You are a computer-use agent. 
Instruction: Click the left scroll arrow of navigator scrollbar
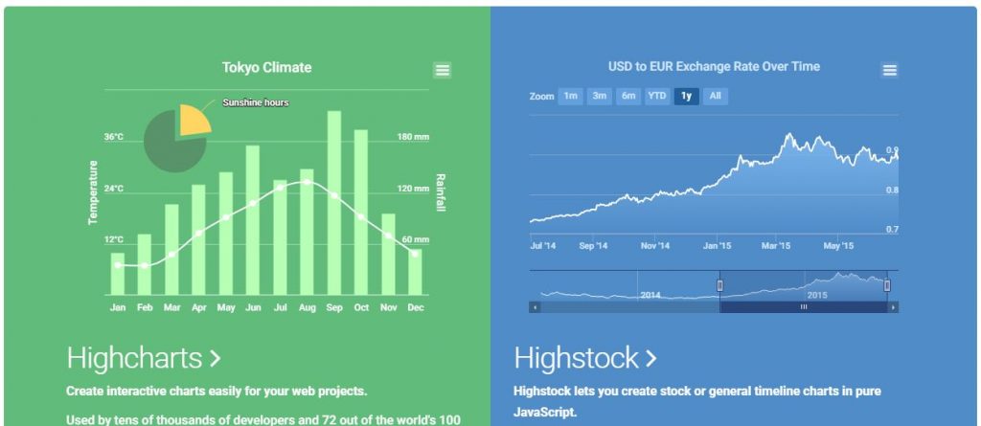pos(535,307)
